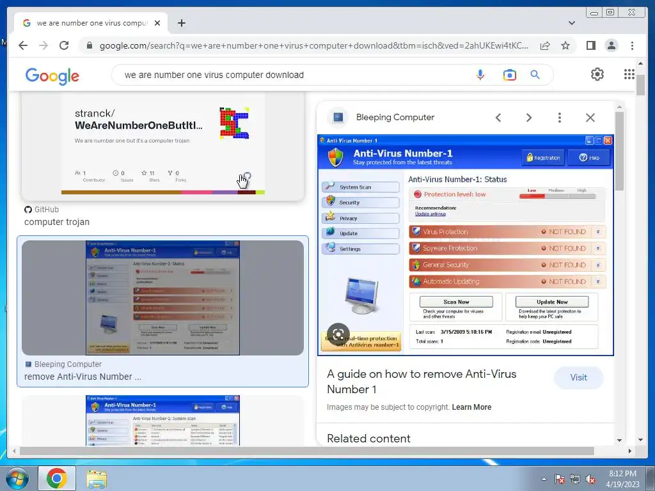Bookmark this page with the star
Viewport: 655px width, 491px height.
tap(565, 45)
